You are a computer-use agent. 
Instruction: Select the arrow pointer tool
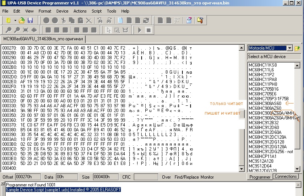point(109,30)
